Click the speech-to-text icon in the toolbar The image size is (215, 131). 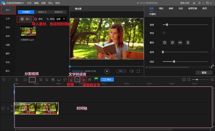(x=84, y=79)
